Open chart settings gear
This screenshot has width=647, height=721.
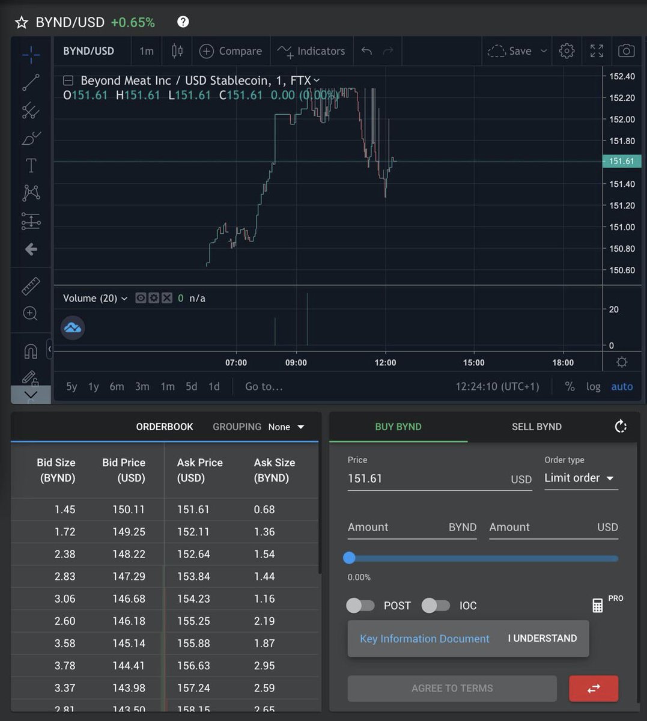coord(567,51)
